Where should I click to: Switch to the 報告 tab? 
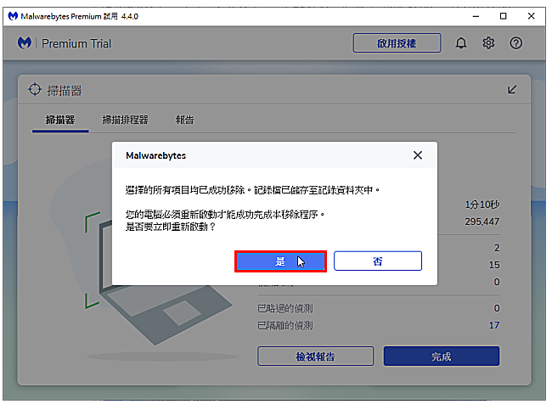[184, 120]
